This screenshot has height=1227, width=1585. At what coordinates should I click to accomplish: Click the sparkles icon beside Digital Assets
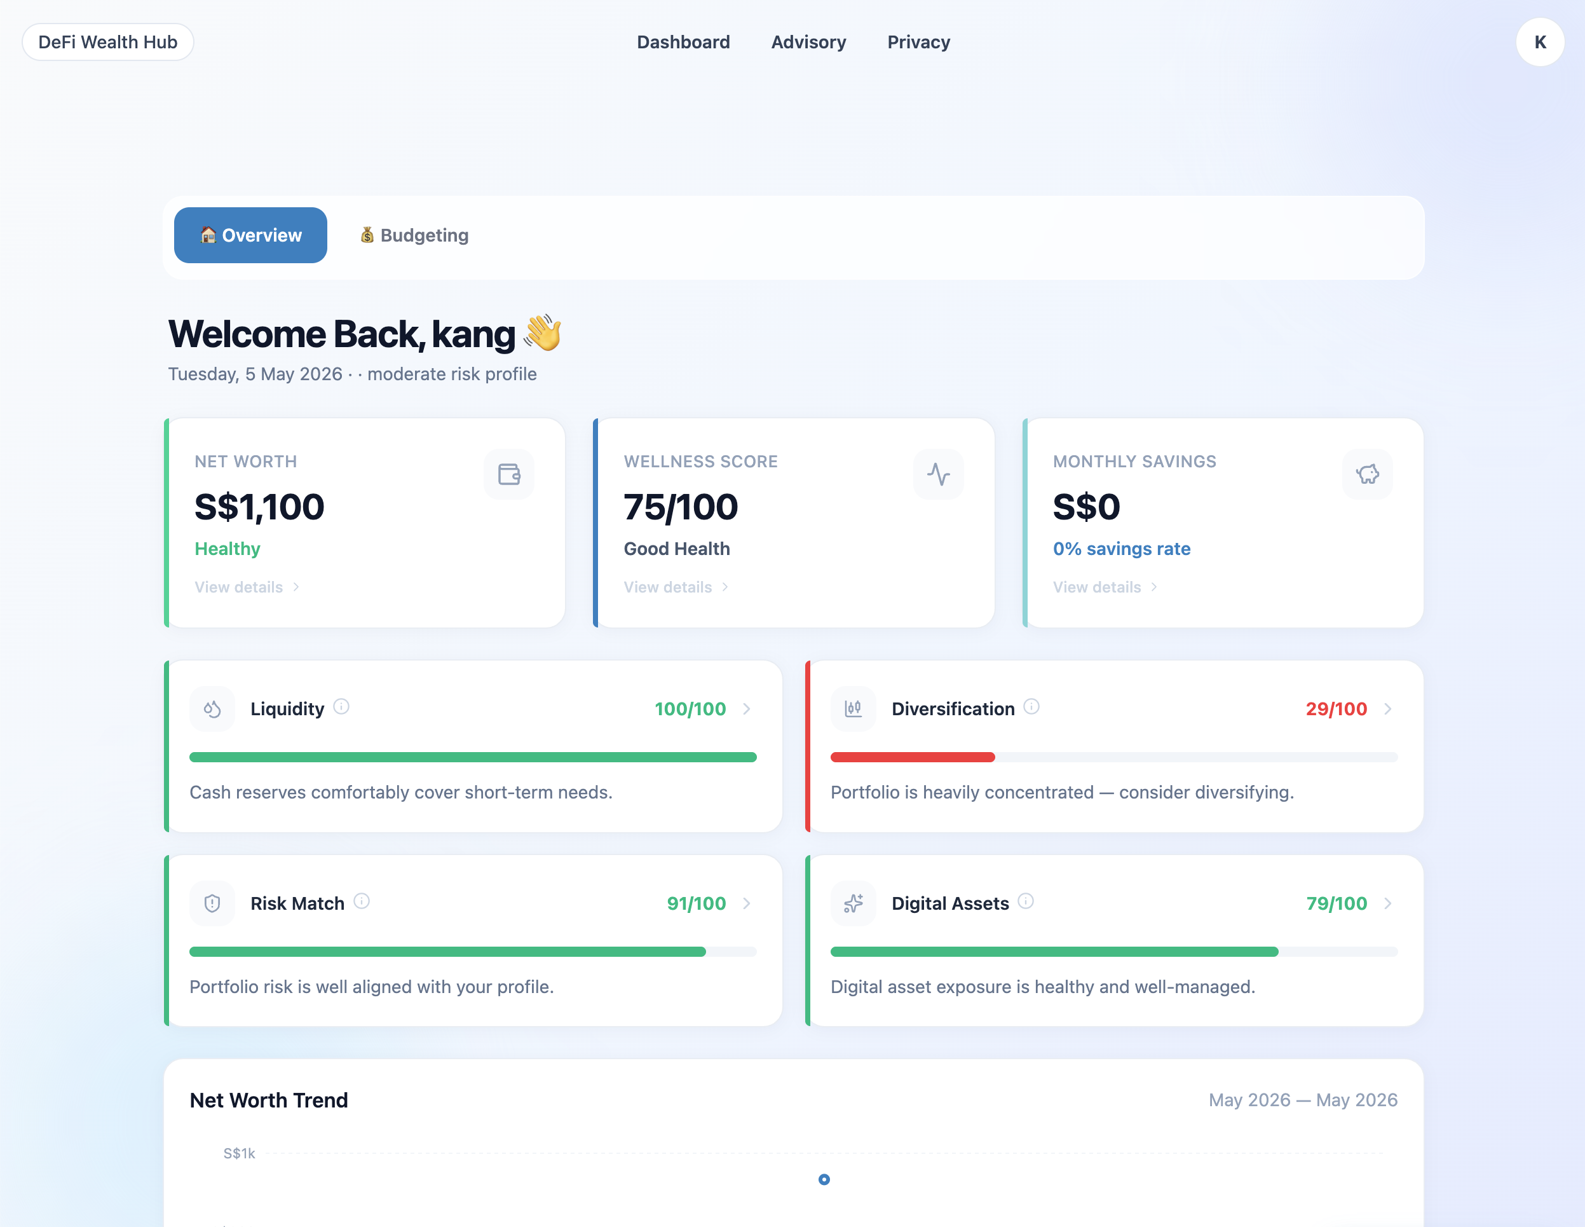point(854,903)
